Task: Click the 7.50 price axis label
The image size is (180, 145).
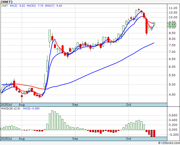Action: click(172, 45)
